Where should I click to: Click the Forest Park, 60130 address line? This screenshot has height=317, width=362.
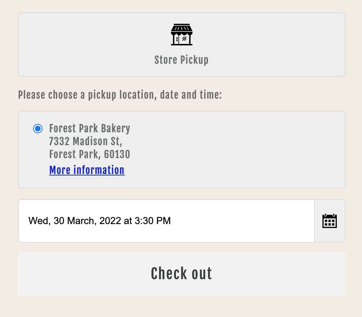tap(90, 154)
